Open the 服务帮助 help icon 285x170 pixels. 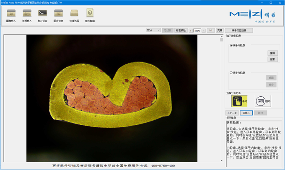click(x=90, y=13)
